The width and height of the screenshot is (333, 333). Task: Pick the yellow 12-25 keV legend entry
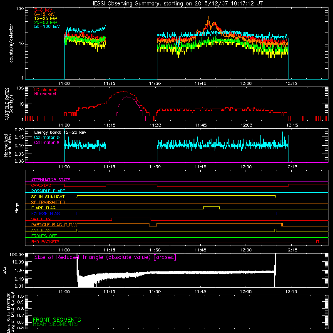[46, 18]
